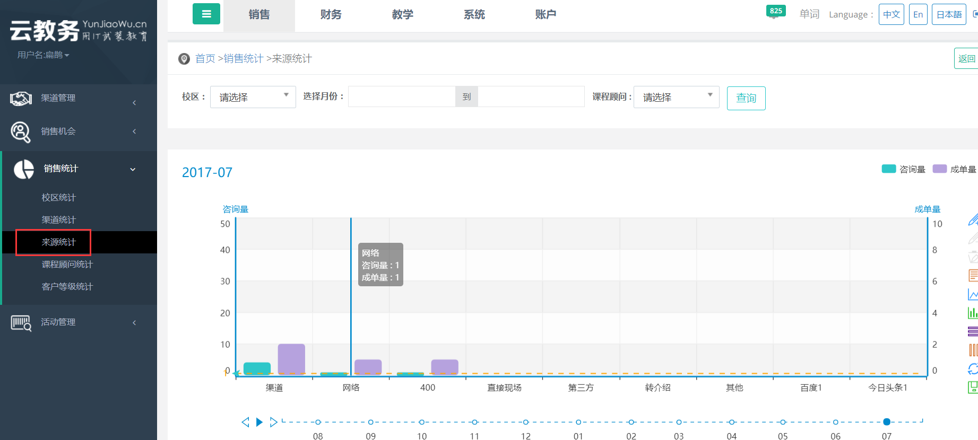
Task: Go to 销售统计 via breadcrumb
Action: (x=244, y=59)
